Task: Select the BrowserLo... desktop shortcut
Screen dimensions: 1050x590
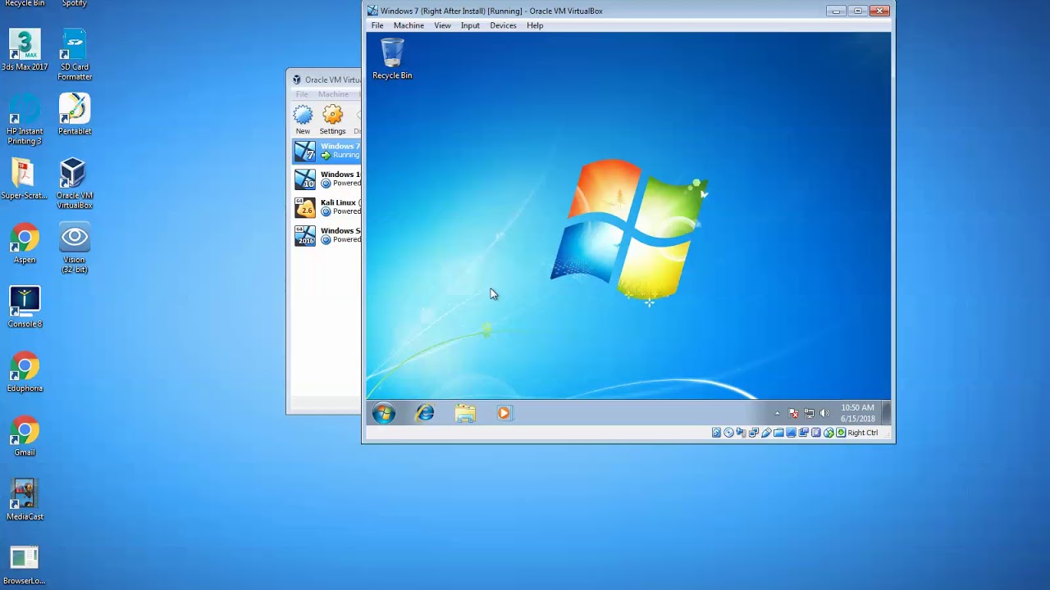Action: (25, 565)
